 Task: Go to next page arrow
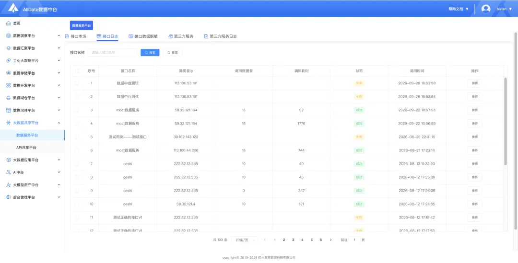coord(330,240)
